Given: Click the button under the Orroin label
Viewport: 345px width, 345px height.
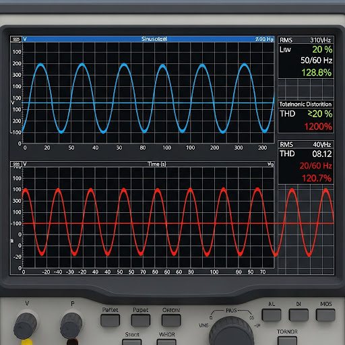Looking at the screenshot, I should coord(171,320).
